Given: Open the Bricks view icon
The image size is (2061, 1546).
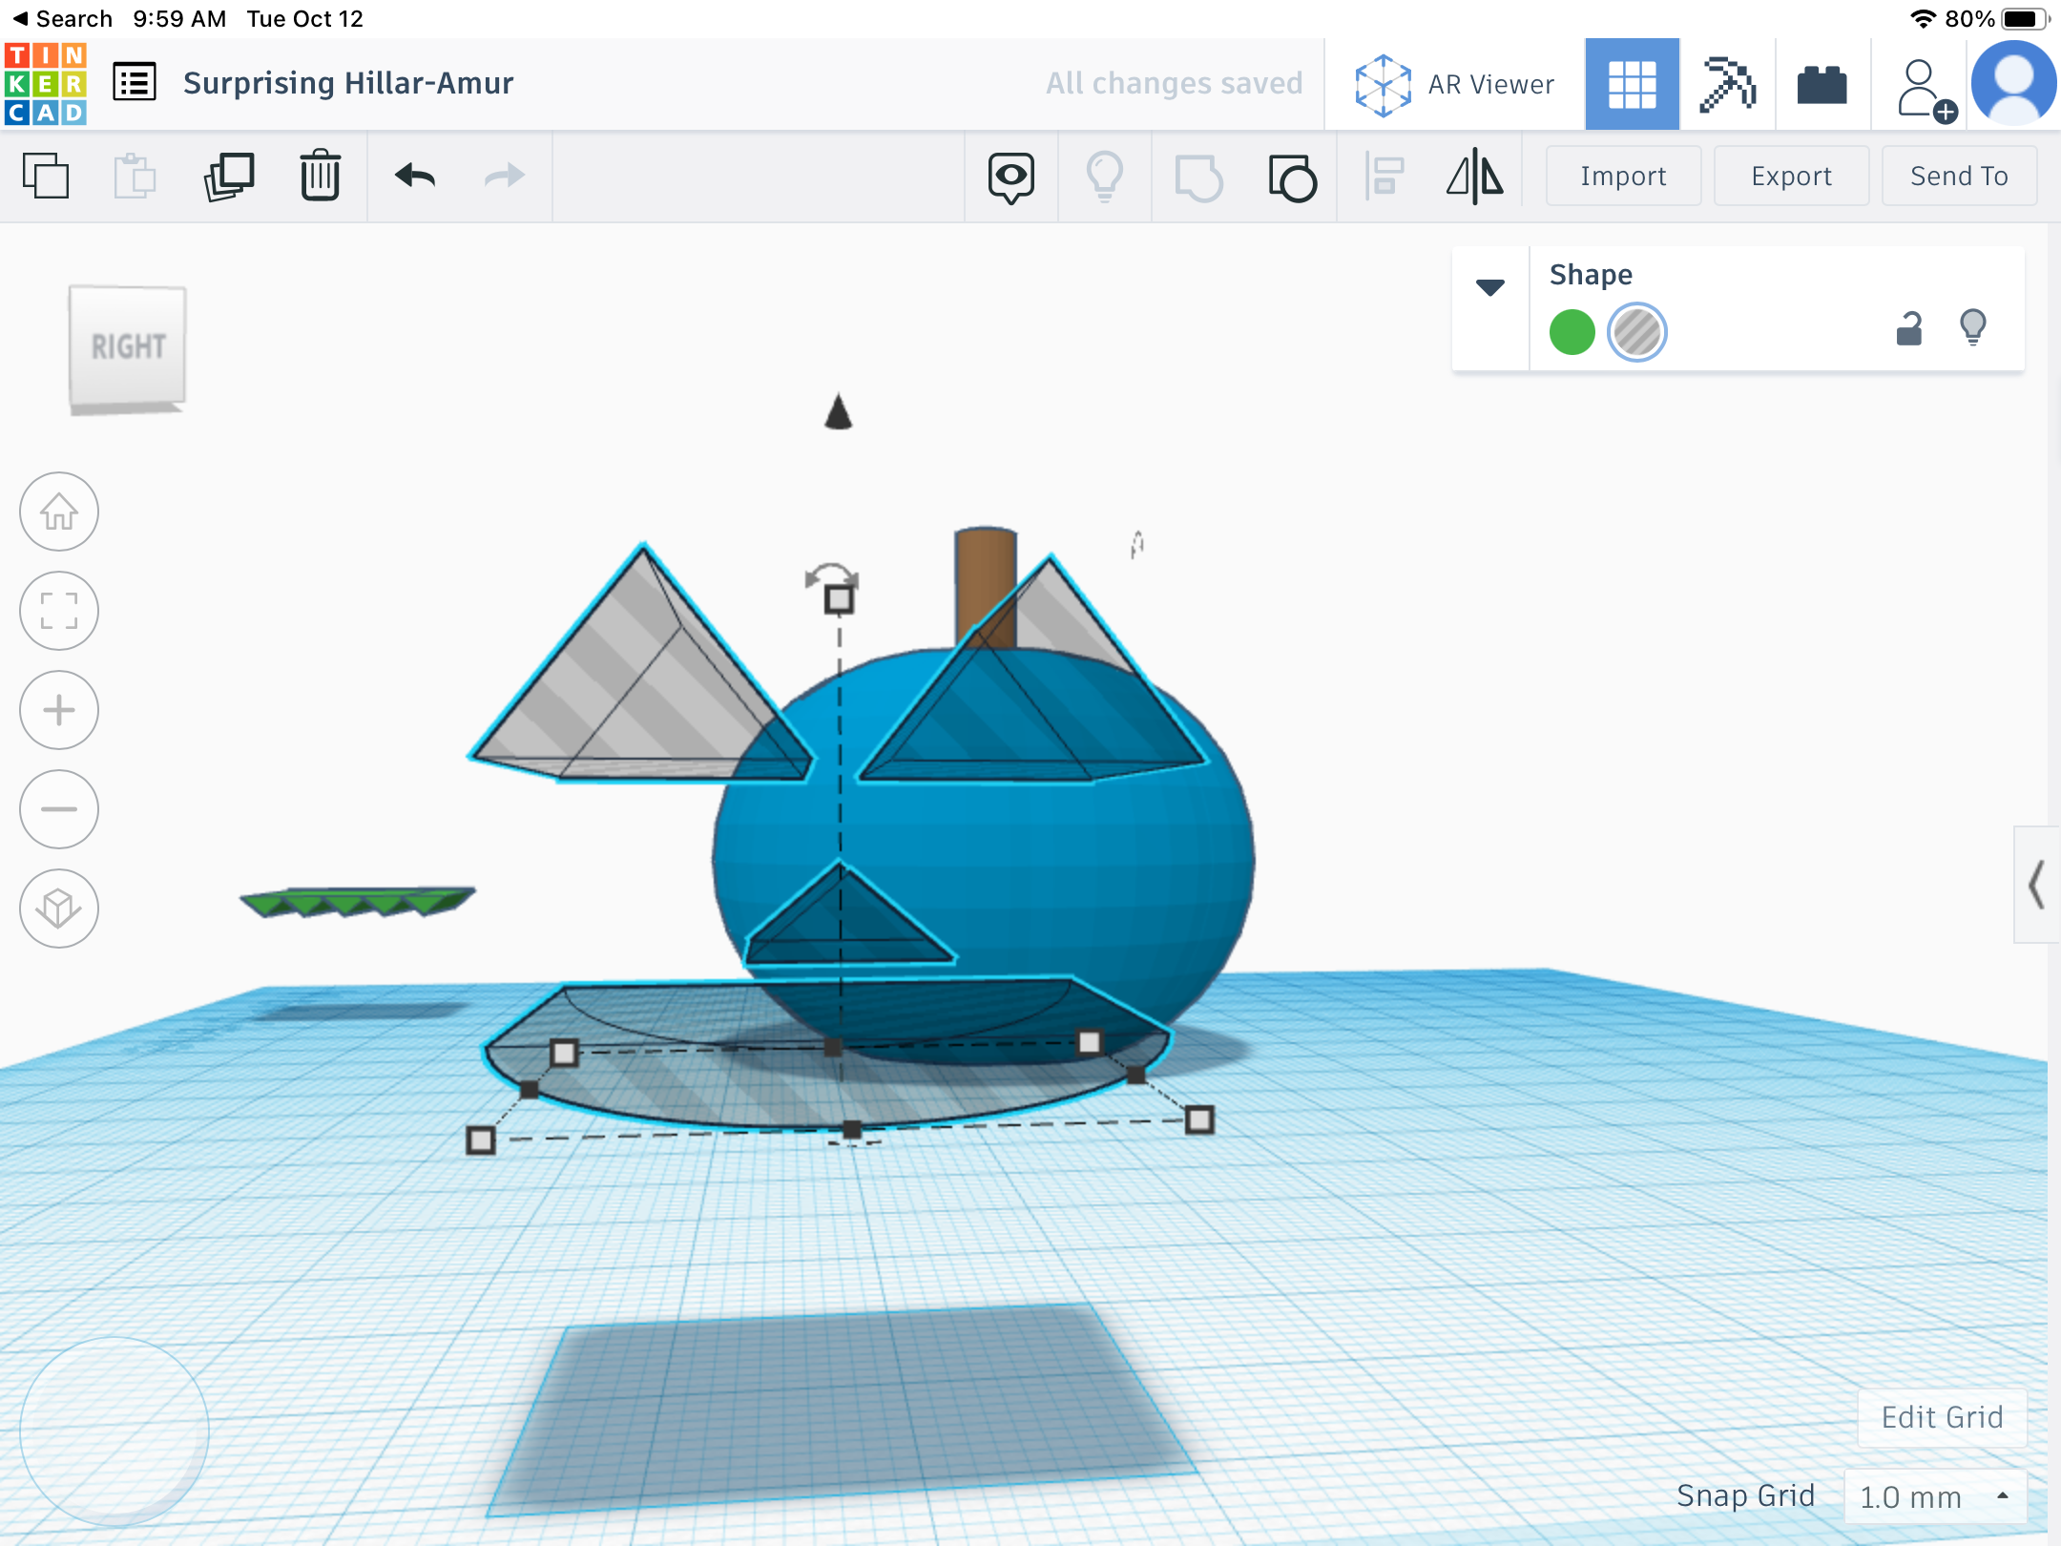Looking at the screenshot, I should pos(1822,84).
